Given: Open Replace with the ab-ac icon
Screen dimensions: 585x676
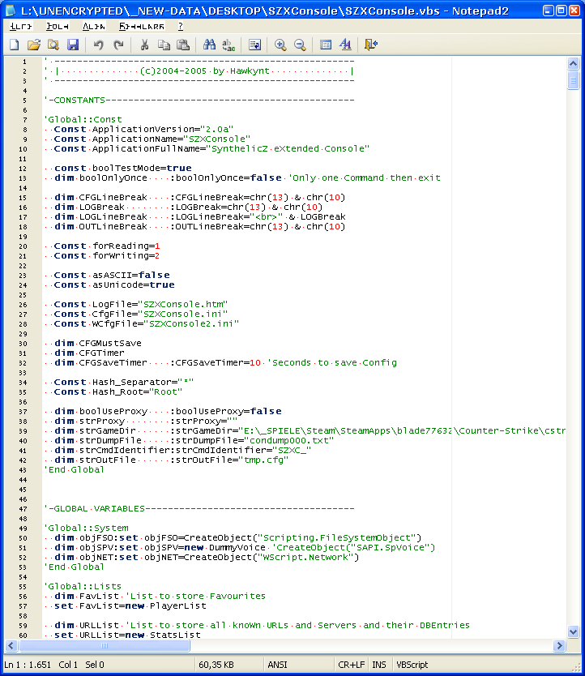Looking at the screenshot, I should (228, 45).
